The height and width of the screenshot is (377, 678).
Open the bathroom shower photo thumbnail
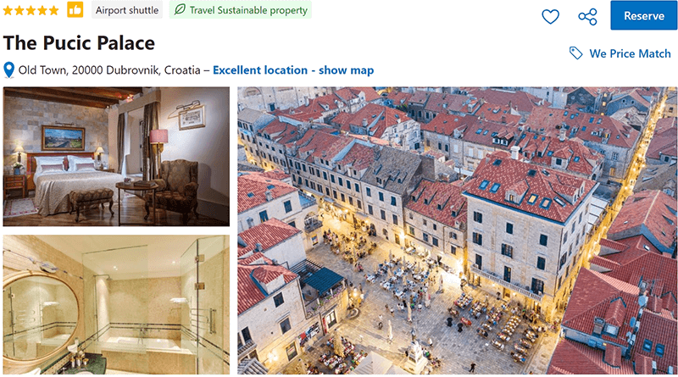116,304
